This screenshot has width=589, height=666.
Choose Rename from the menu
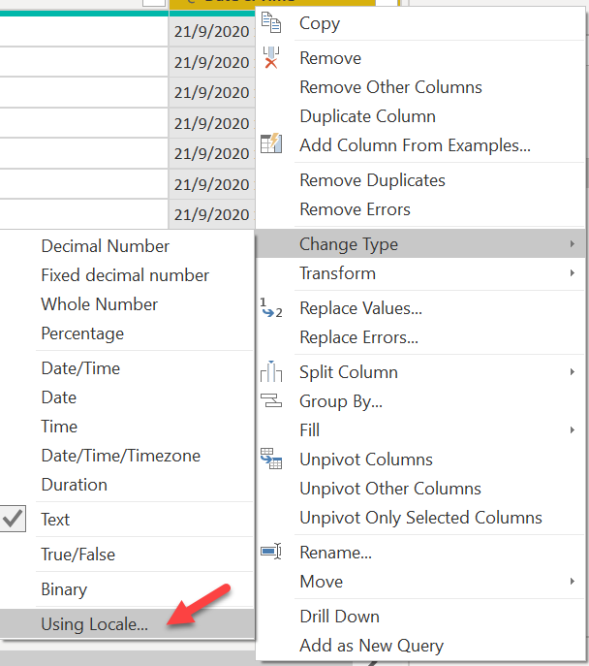(x=335, y=553)
